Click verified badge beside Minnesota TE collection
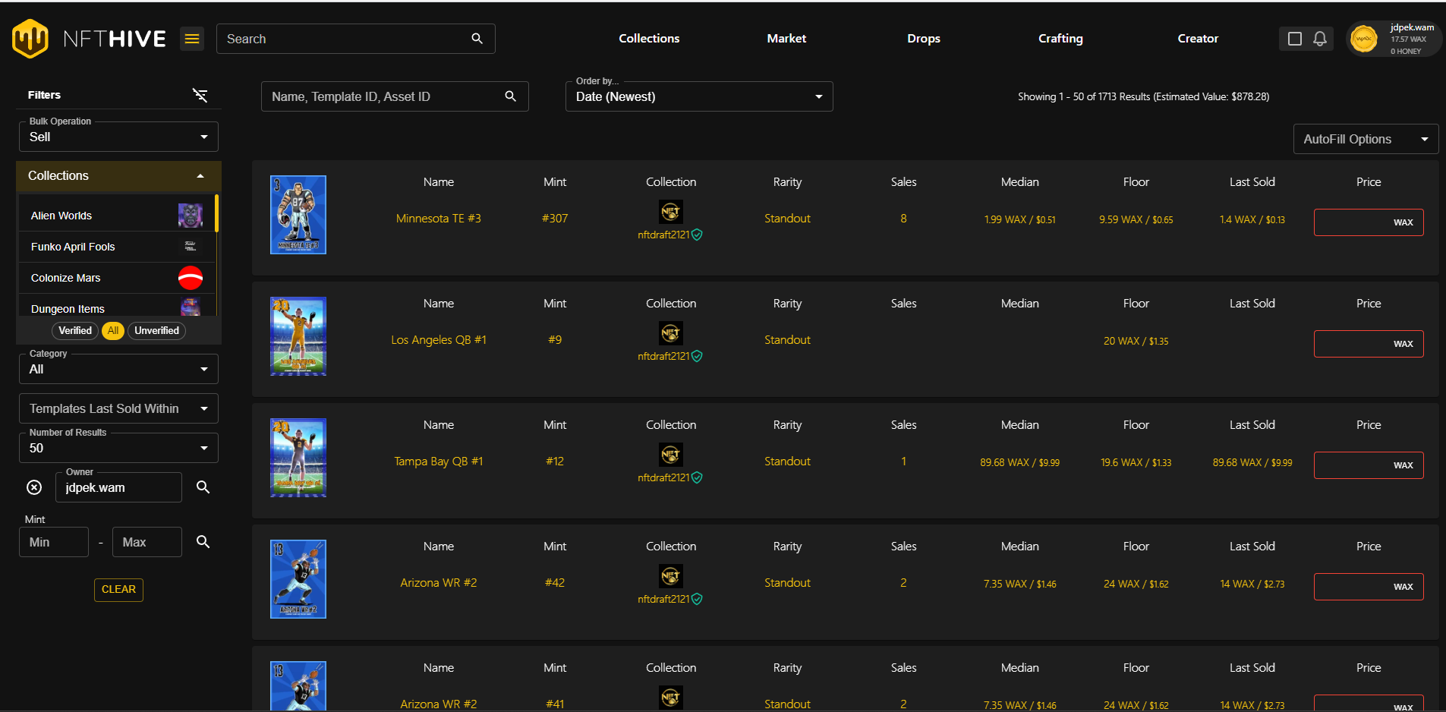This screenshot has height=712, width=1446. [697, 235]
